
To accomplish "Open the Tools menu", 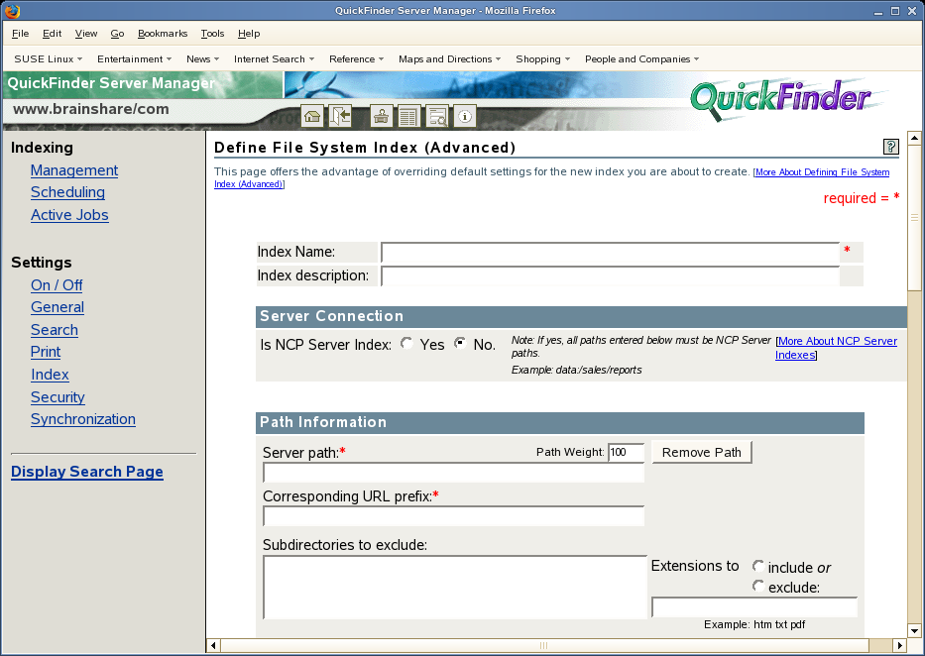I will point(212,34).
